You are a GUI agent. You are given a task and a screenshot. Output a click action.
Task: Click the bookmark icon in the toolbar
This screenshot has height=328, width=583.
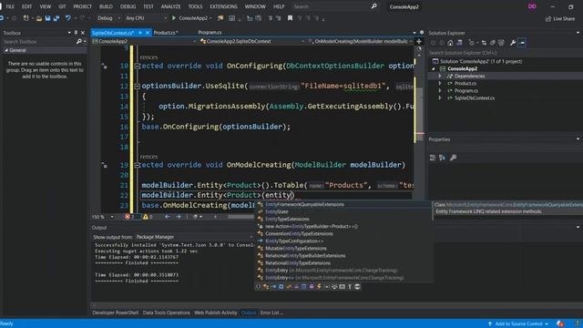click(290, 18)
